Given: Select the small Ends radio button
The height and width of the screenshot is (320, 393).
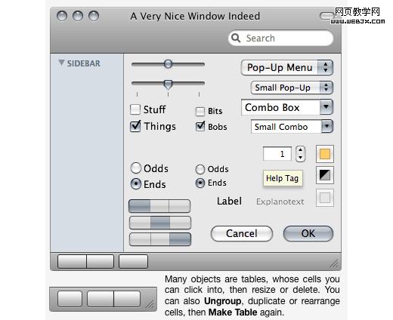Looking at the screenshot, I should tap(200, 183).
